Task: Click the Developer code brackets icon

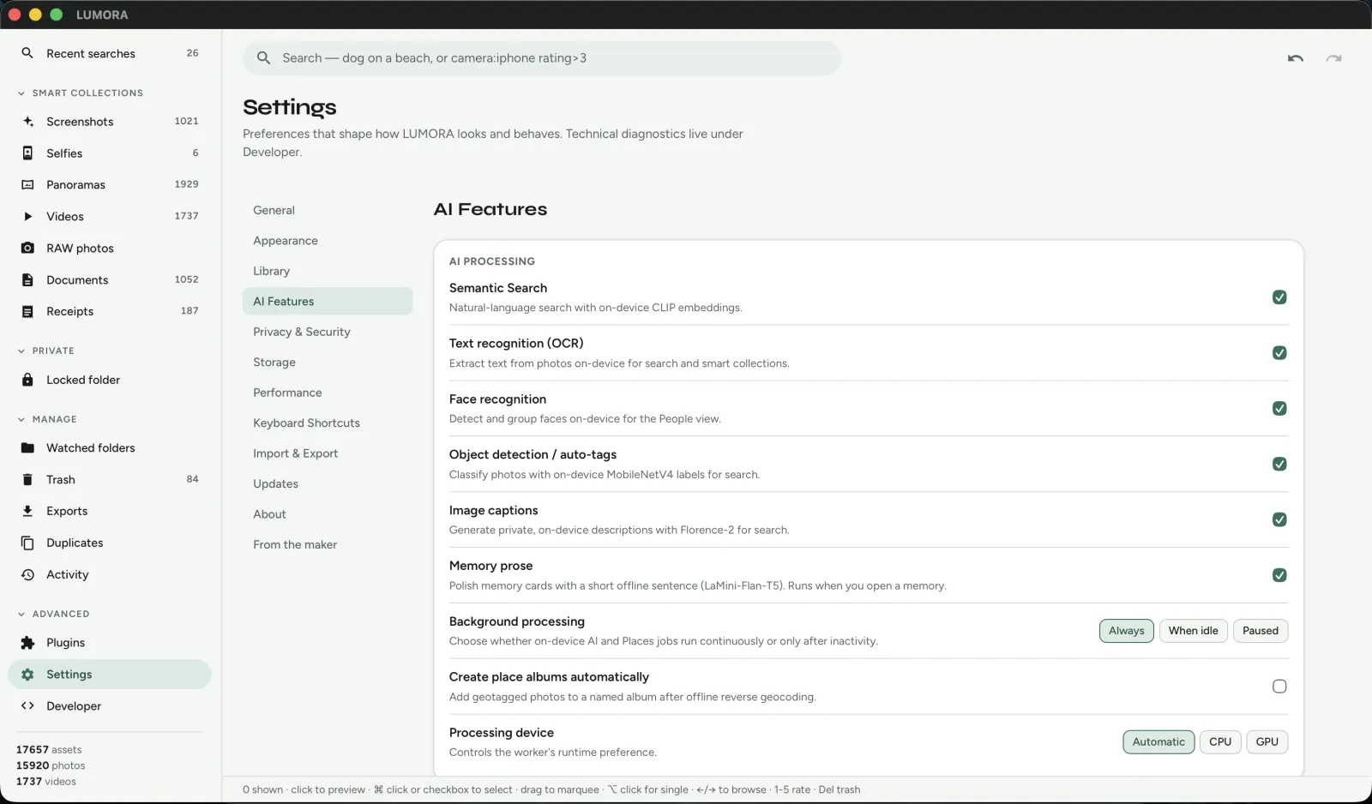Action: click(x=27, y=706)
